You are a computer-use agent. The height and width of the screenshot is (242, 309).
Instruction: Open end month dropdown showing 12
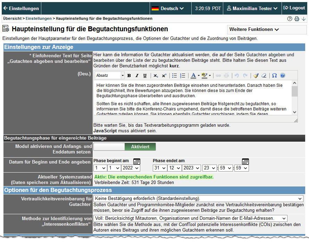(175, 168)
